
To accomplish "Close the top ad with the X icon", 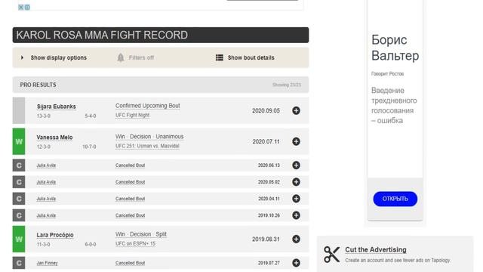I will pyautogui.click(x=20, y=7).
